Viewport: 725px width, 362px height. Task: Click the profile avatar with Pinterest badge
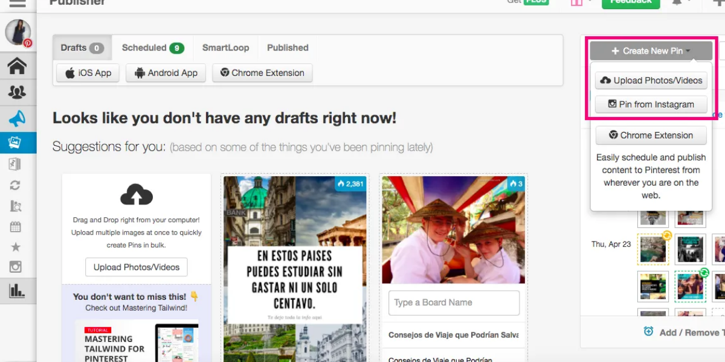click(x=18, y=33)
